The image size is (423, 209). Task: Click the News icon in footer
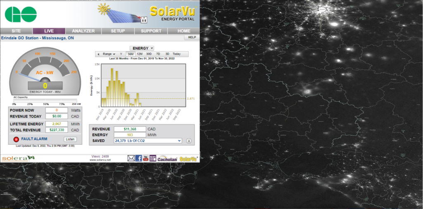[152, 158]
